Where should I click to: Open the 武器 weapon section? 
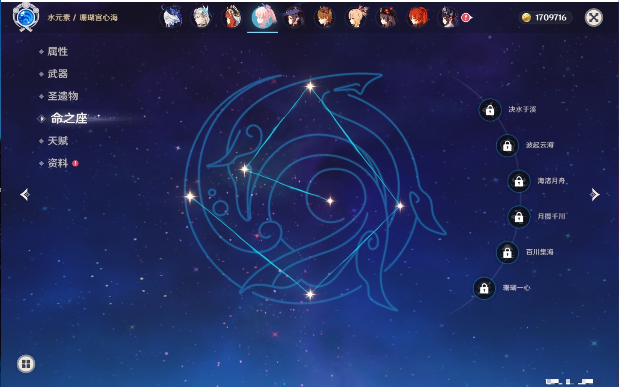tap(57, 74)
